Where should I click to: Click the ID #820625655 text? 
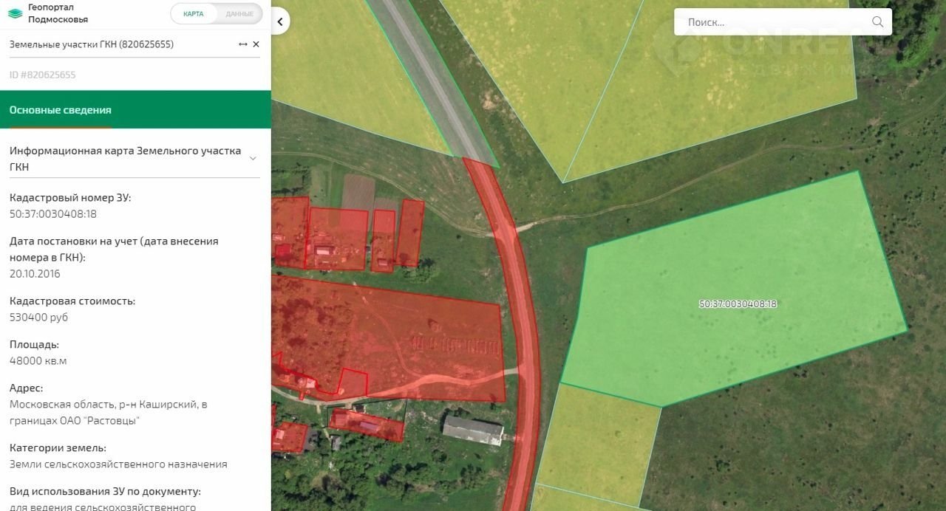click(43, 75)
